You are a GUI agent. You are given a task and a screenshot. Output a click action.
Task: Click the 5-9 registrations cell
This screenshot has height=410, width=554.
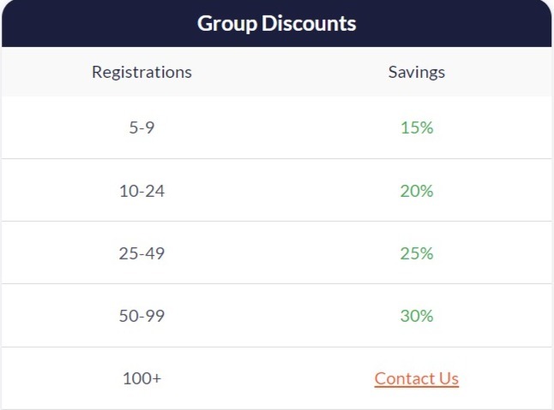tap(142, 128)
